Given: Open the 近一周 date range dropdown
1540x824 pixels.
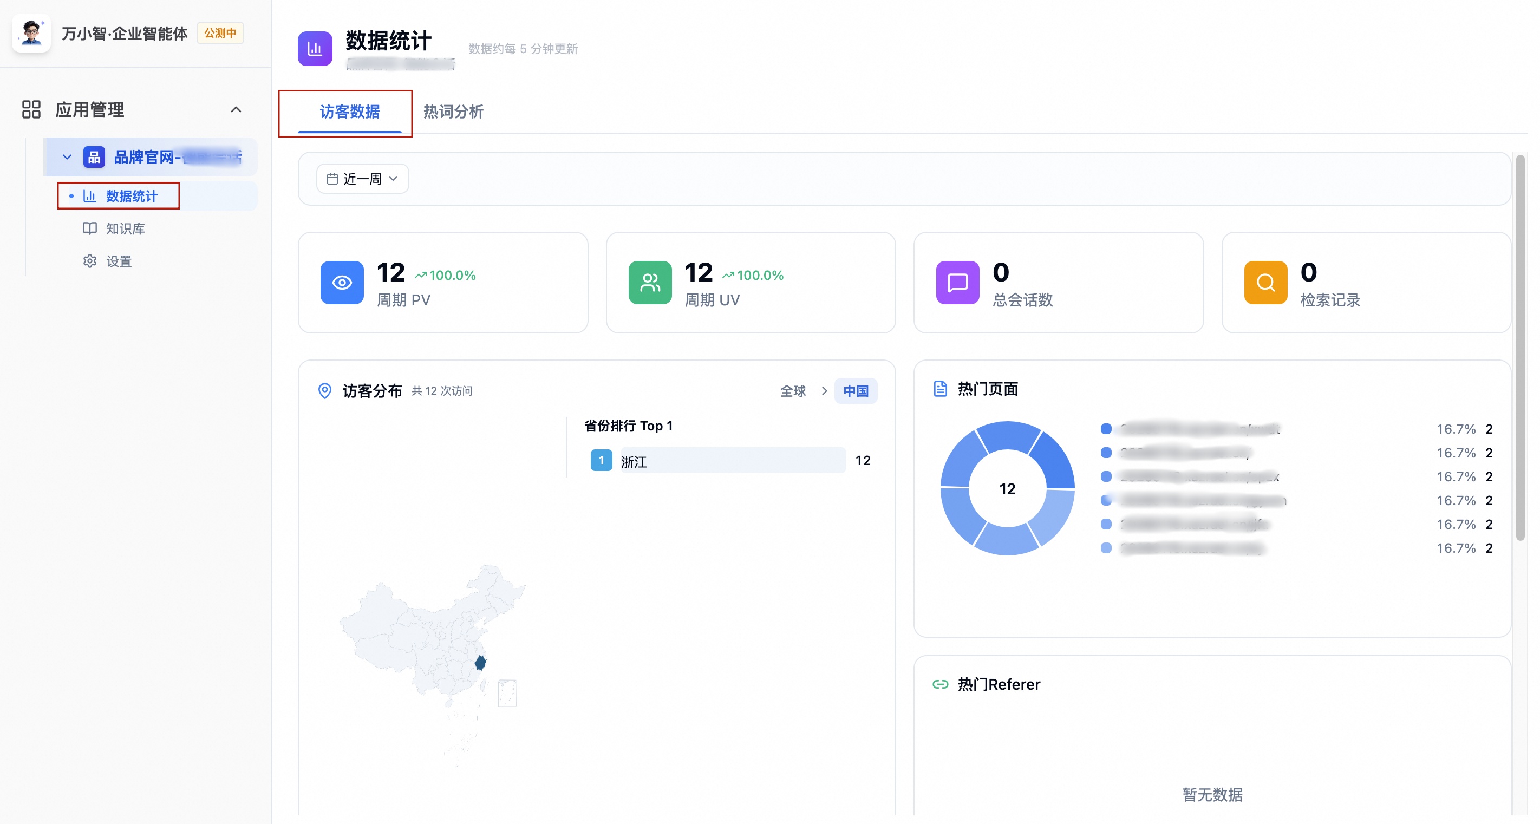Looking at the screenshot, I should (362, 178).
